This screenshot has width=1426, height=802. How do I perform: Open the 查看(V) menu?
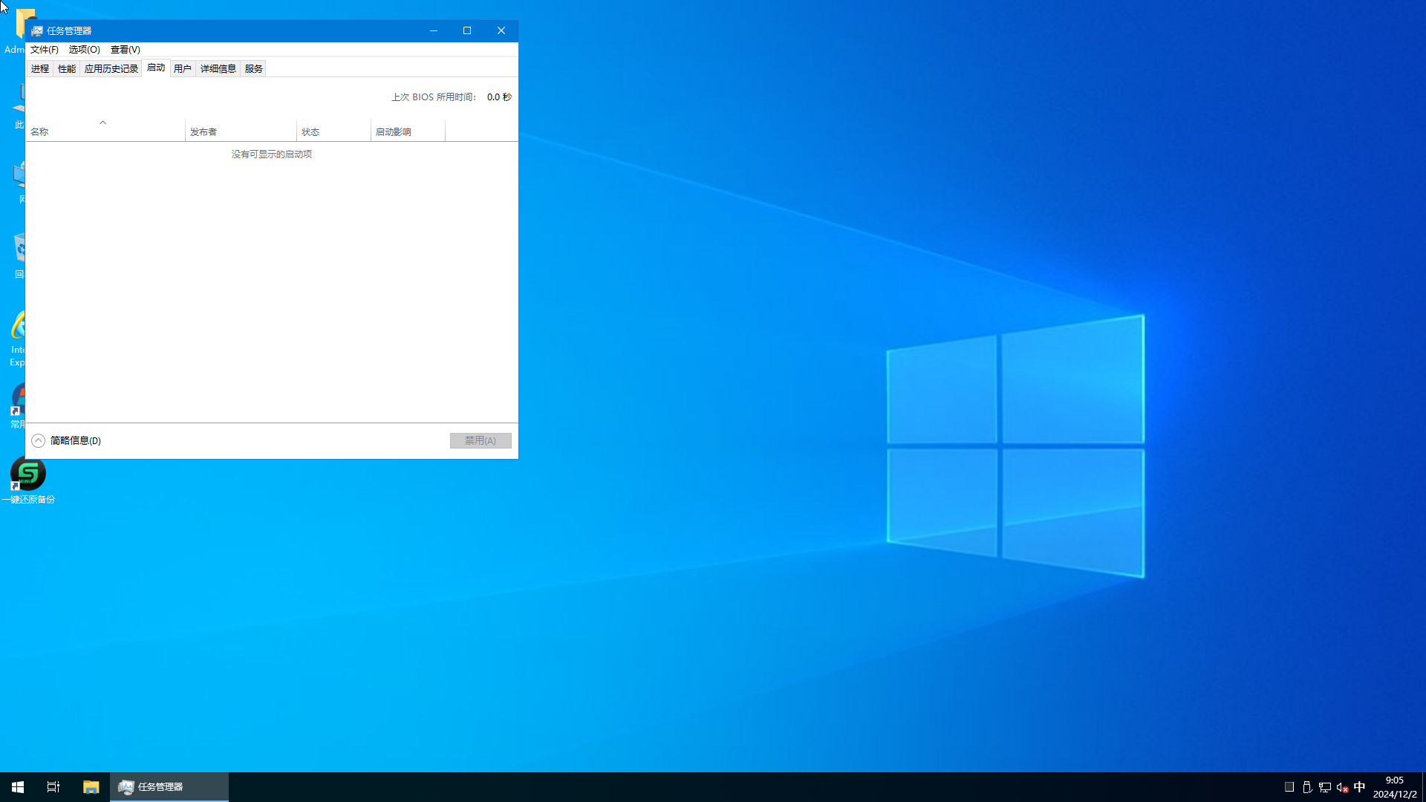pos(125,50)
